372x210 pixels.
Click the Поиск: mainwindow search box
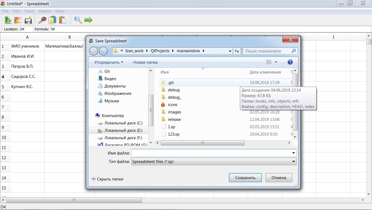(x=270, y=51)
